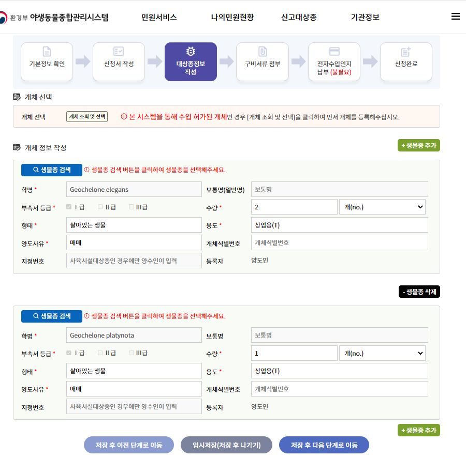Click the 용도 상업용(T) field in first species

point(339,225)
